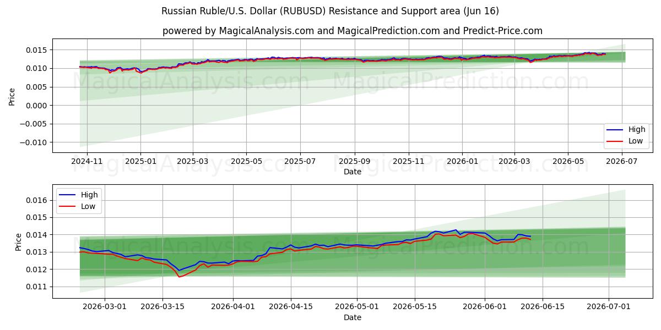Viewport: 661px width, 330px height.
Task: Click the '2026-03-15' tick label
Action: coord(162,307)
